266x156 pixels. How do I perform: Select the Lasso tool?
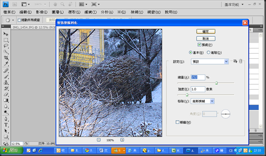click(6, 46)
